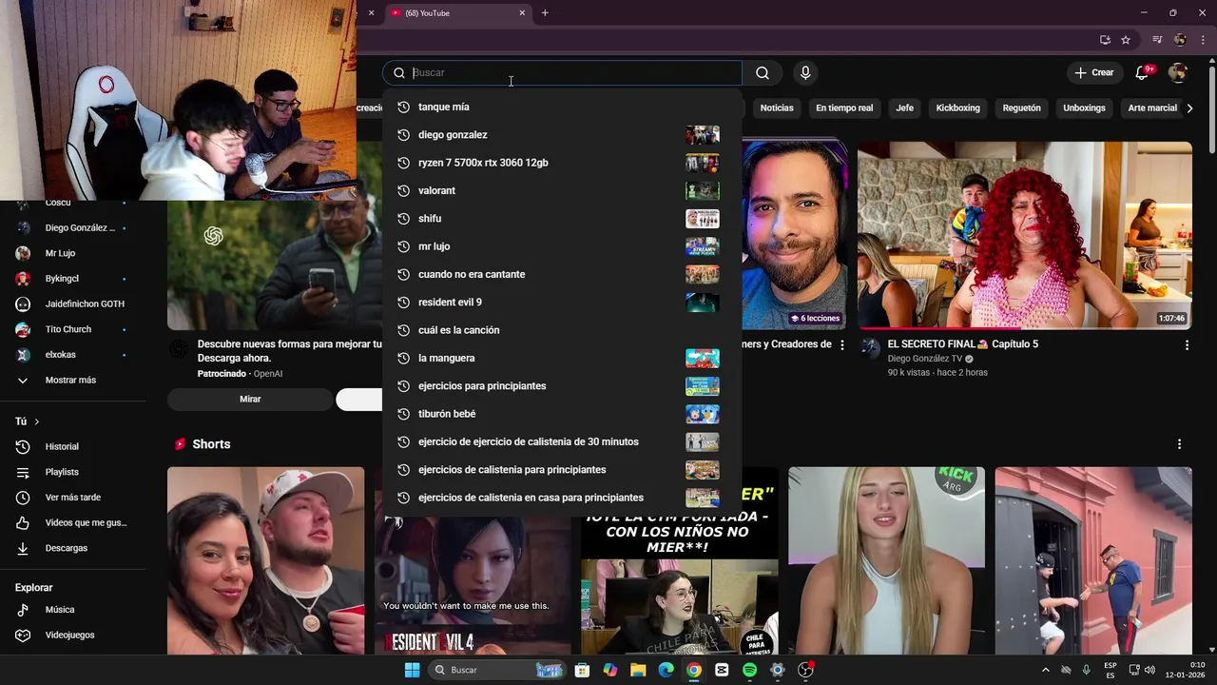
Task: Click install app icon in address bar
Action: pyautogui.click(x=1105, y=40)
